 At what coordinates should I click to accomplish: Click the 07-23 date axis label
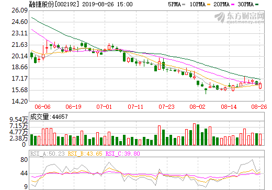coord(166,107)
